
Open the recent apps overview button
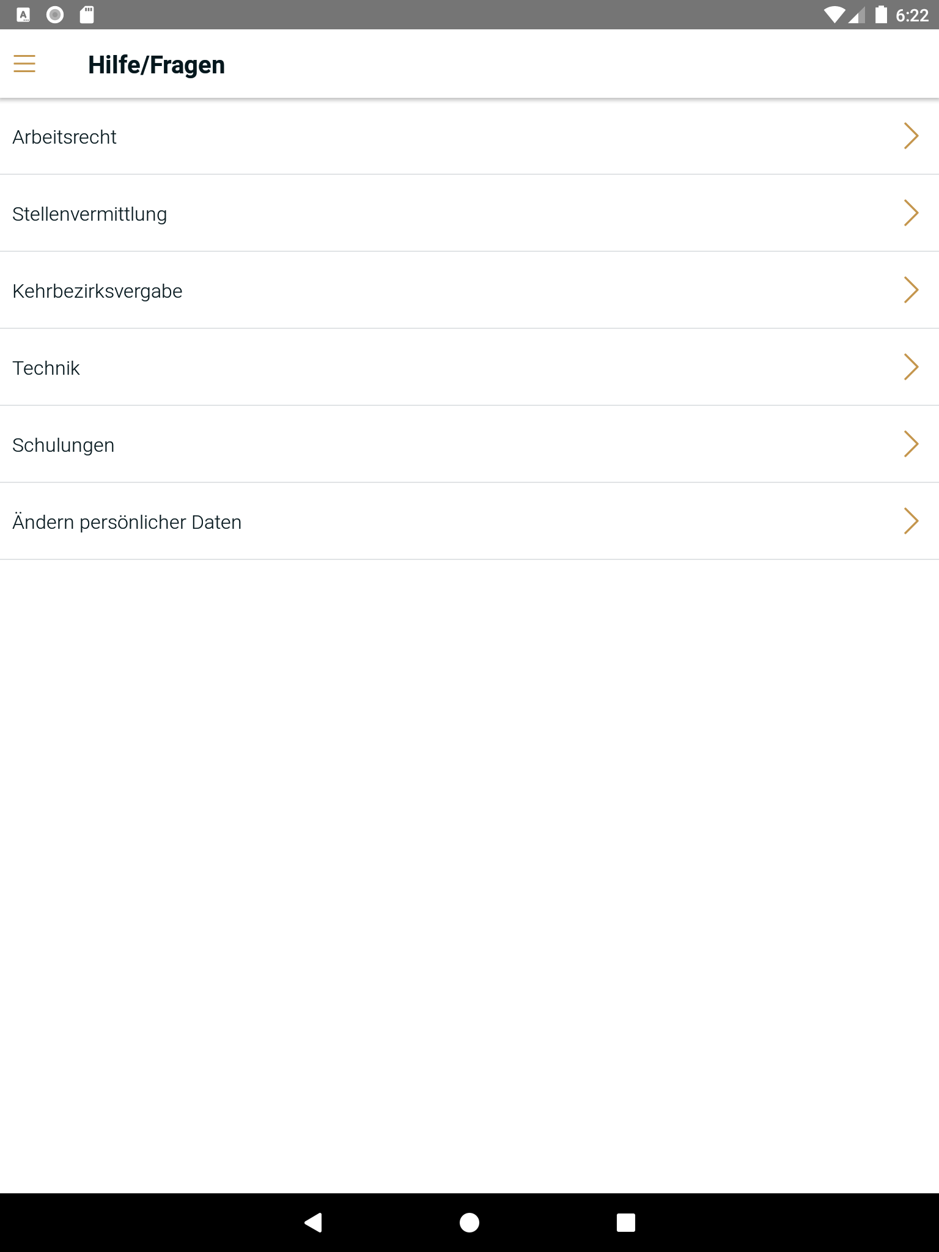(625, 1222)
